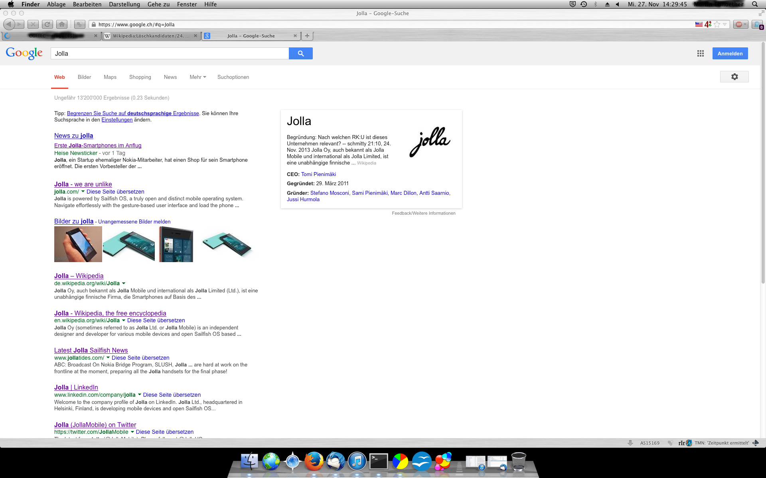Screen dimensions: 766x478
Task: Expand the Mehr search menu
Action: click(198, 77)
